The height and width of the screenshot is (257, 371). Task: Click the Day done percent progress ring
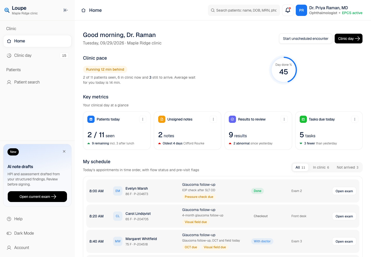(x=283, y=70)
